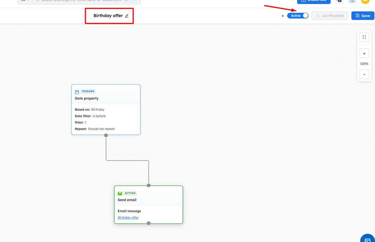Screen dimensions: 375x242
Task: Click the green envelope icon on action node
Action: point(120,193)
